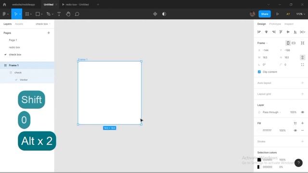Screen dimensions: 308x173
Task: Open Pen tool dropdown arrow
Action: 52,14
